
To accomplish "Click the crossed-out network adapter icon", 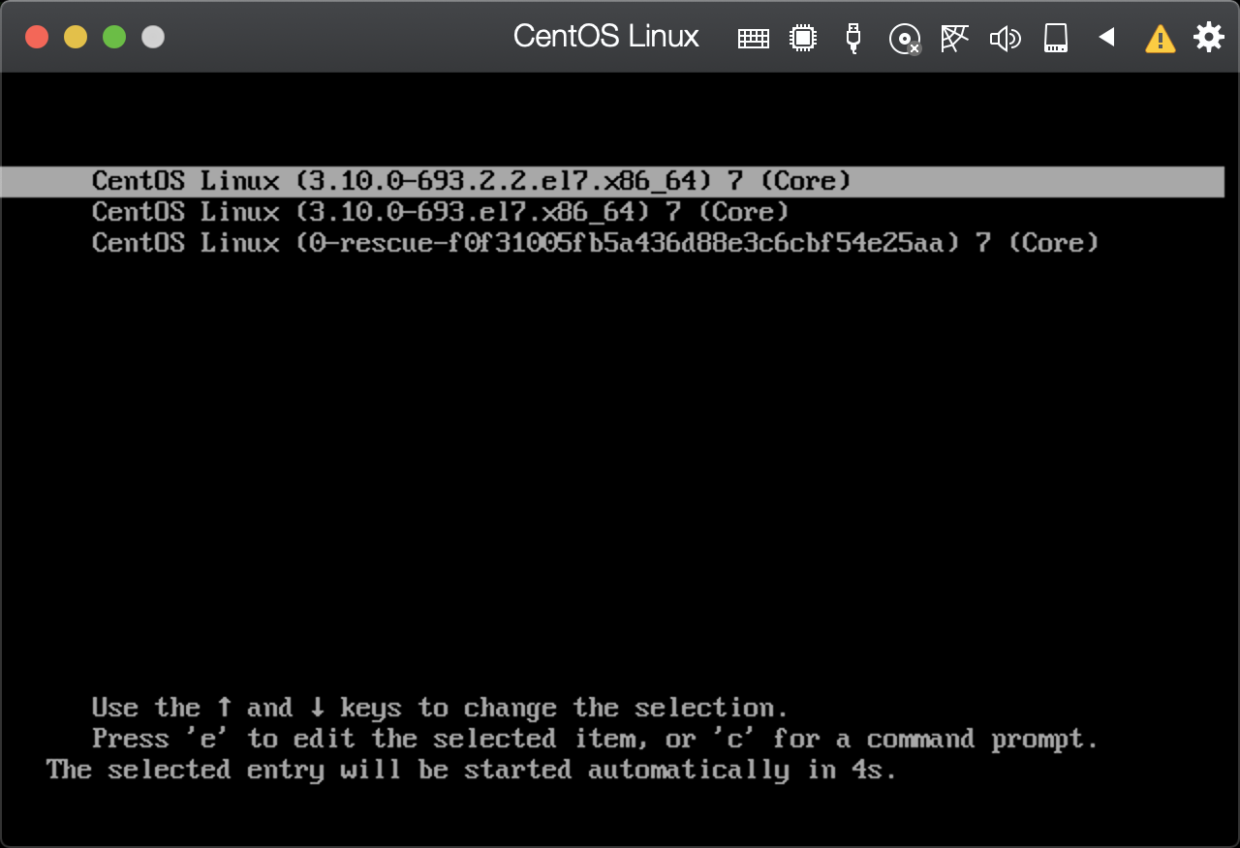I will click(954, 37).
